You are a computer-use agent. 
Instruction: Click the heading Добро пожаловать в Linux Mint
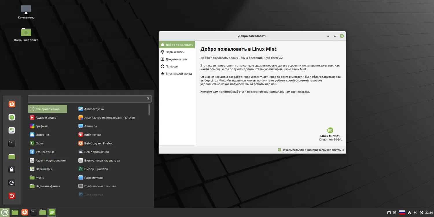pos(238,49)
